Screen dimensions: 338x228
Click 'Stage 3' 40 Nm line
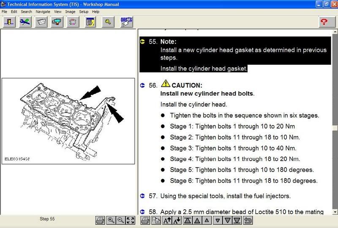coord(233,148)
